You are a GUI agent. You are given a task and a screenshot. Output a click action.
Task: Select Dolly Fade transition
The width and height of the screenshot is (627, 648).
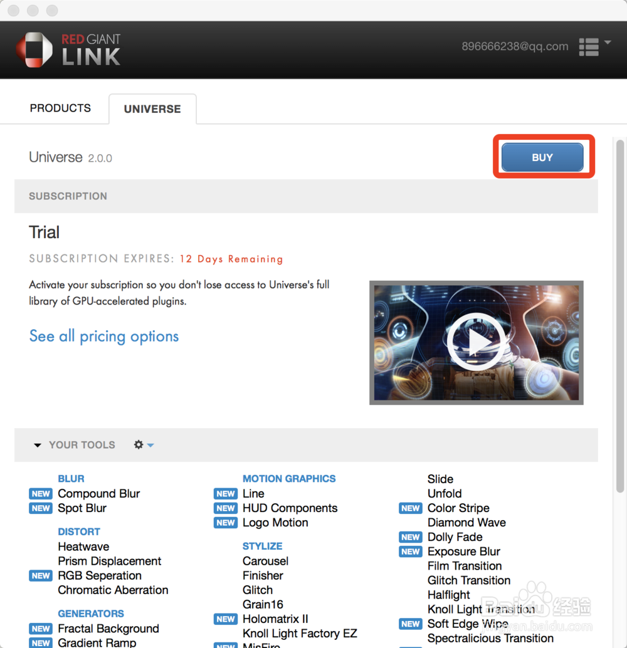click(455, 537)
